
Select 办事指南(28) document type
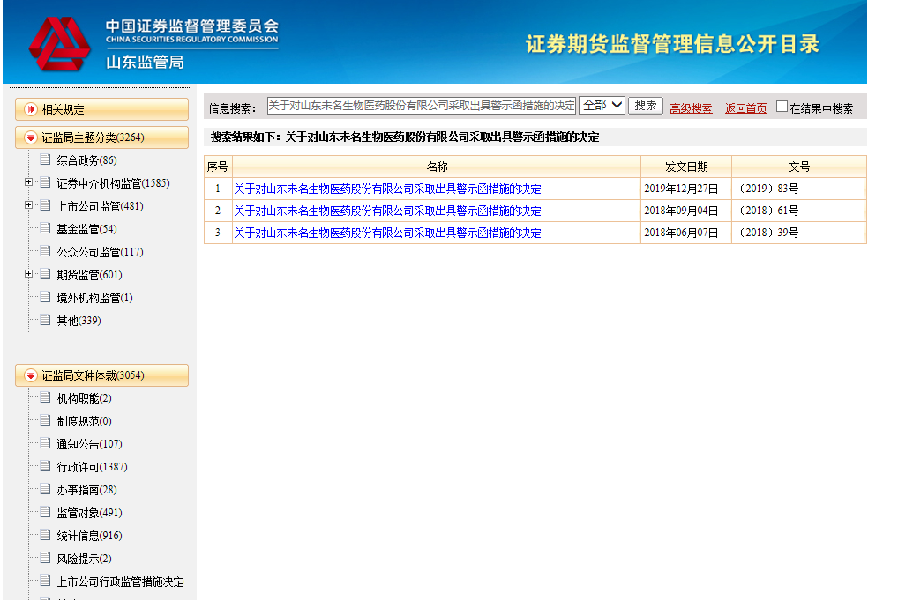tap(86, 490)
